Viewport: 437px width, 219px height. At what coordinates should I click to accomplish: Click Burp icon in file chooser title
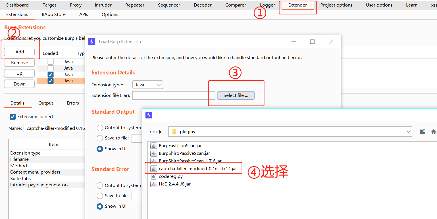[x=149, y=115]
